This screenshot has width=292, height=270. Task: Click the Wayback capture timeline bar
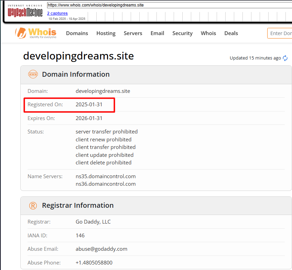pos(190,17)
